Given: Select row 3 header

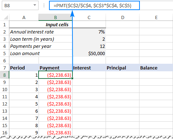Looking at the screenshot, I should (x=5, y=39).
